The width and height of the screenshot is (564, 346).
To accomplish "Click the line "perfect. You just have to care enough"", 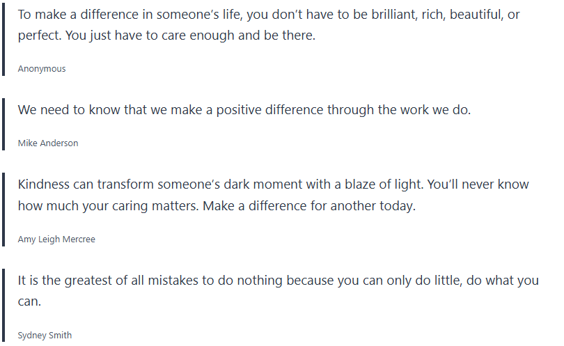I will (166, 36).
